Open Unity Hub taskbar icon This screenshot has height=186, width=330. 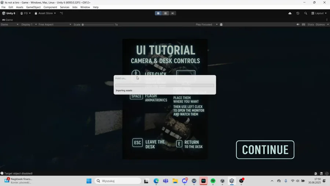coord(223,181)
